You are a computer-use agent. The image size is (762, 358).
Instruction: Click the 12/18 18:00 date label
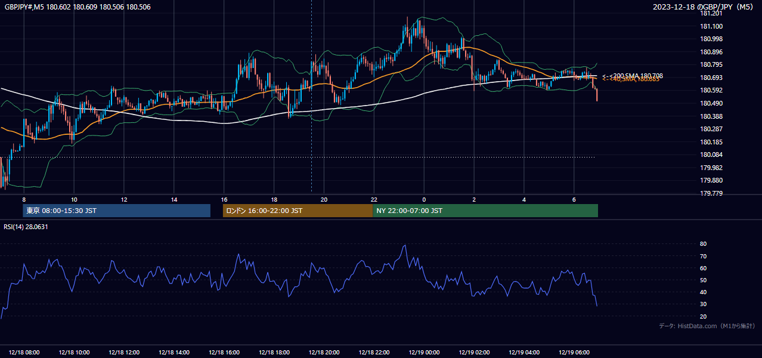click(274, 353)
